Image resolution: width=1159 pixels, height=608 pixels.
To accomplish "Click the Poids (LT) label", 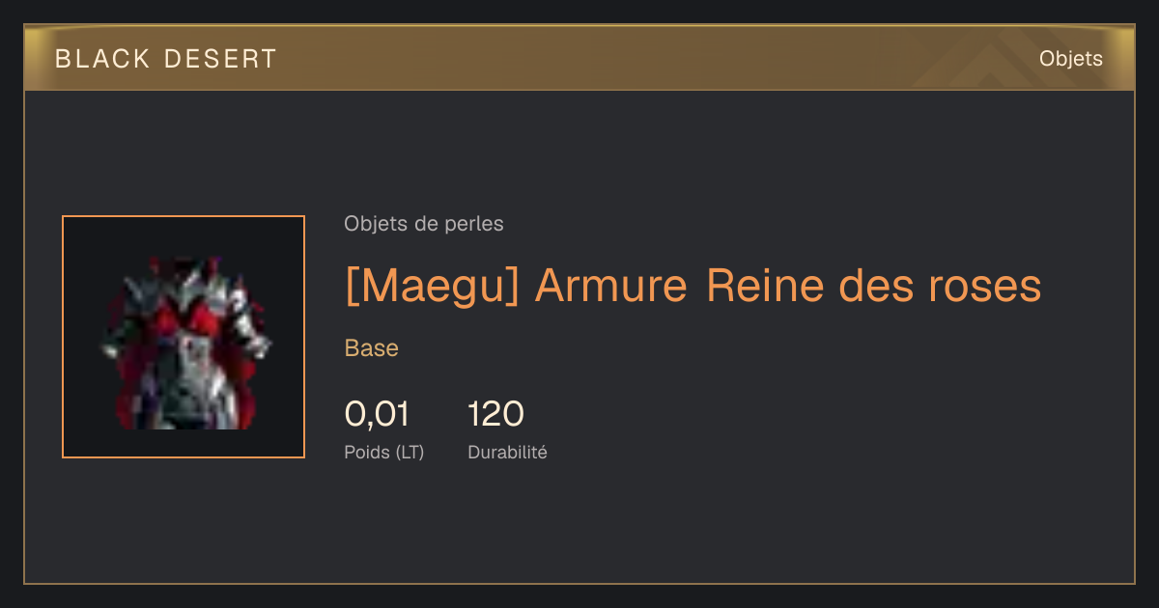I will (384, 452).
